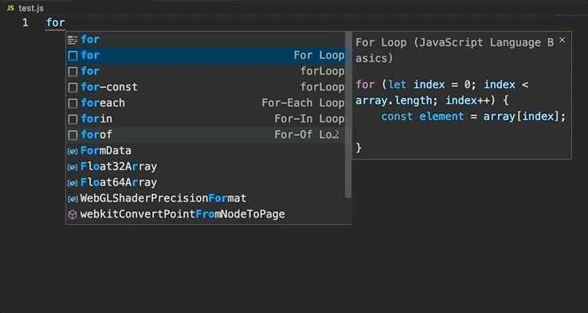Image resolution: width=588 pixels, height=313 pixels.
Task: Click the suggestion list scrollbar thumb
Action: 348,115
